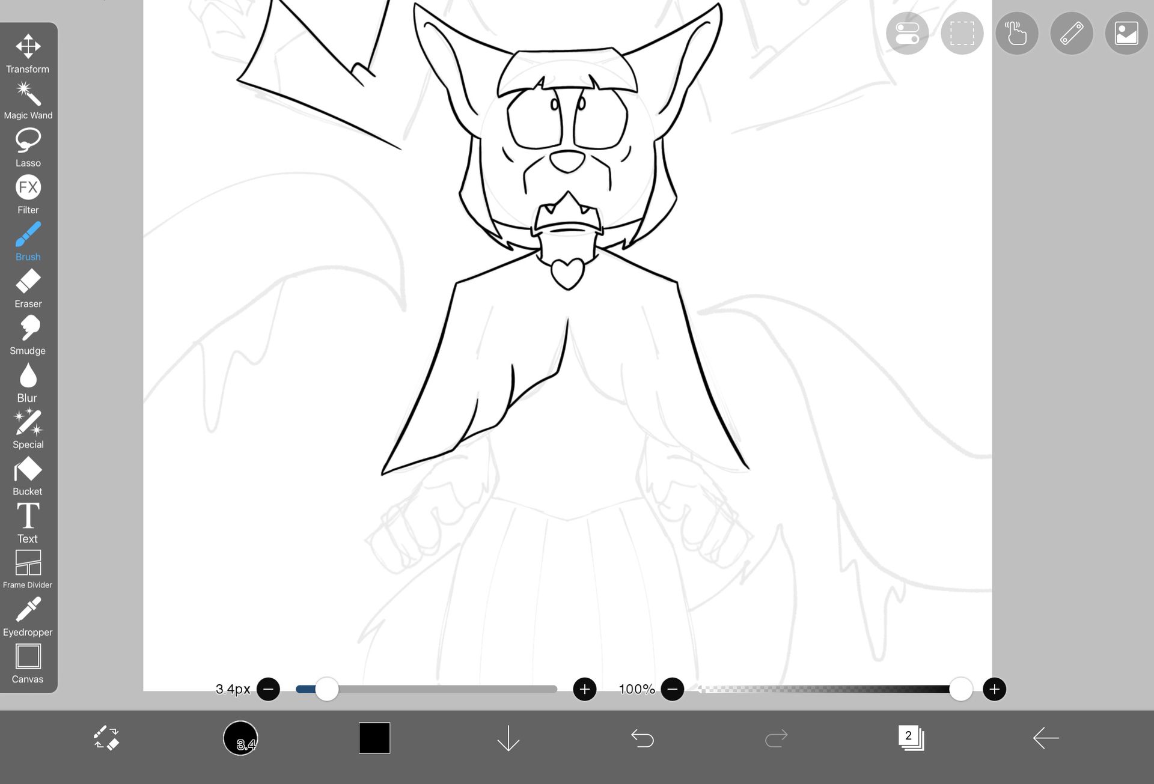Screen dimensions: 1154x784
Task: Select the Magic Wand tool
Action: tap(28, 100)
